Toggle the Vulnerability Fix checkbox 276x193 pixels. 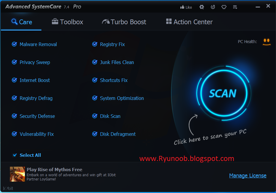coord(14,134)
